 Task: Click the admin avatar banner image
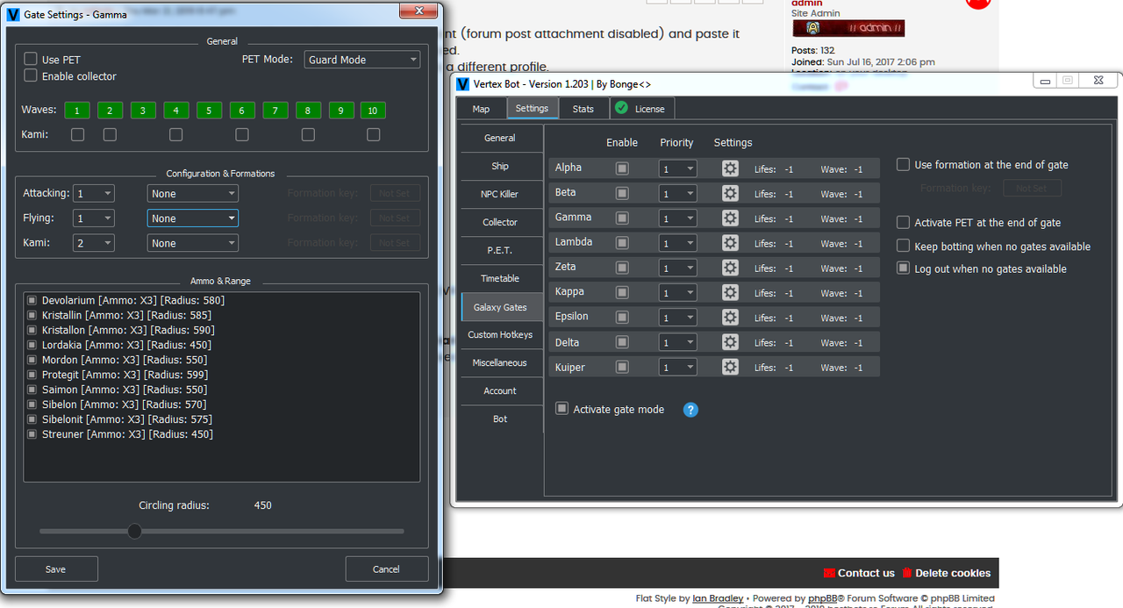[848, 28]
